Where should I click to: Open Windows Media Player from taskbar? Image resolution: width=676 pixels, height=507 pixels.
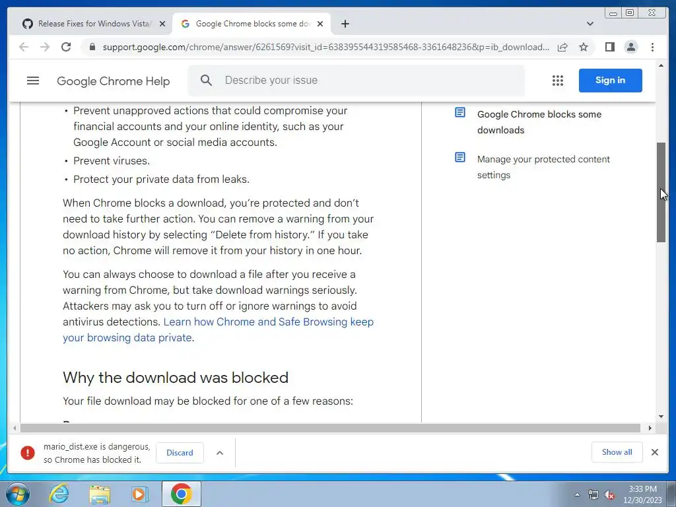pyautogui.click(x=139, y=494)
